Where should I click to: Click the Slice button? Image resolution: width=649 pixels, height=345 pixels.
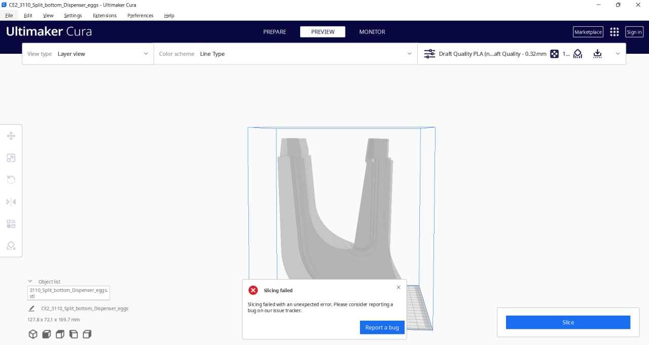tap(568, 322)
